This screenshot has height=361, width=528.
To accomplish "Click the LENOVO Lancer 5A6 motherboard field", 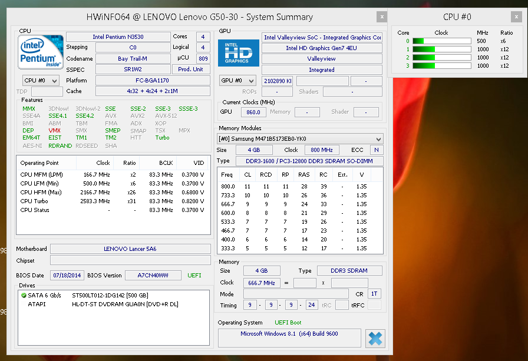I will 130,249.
